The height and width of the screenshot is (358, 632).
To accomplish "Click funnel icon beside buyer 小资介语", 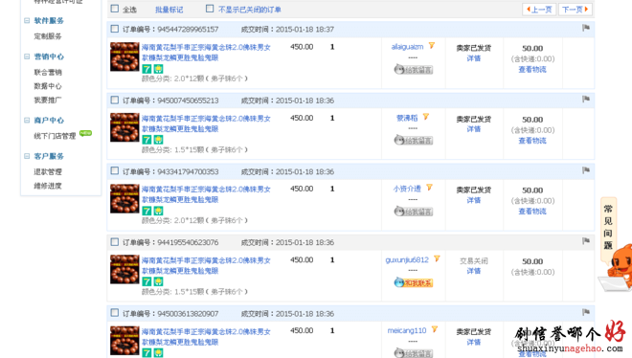I will coord(430,188).
